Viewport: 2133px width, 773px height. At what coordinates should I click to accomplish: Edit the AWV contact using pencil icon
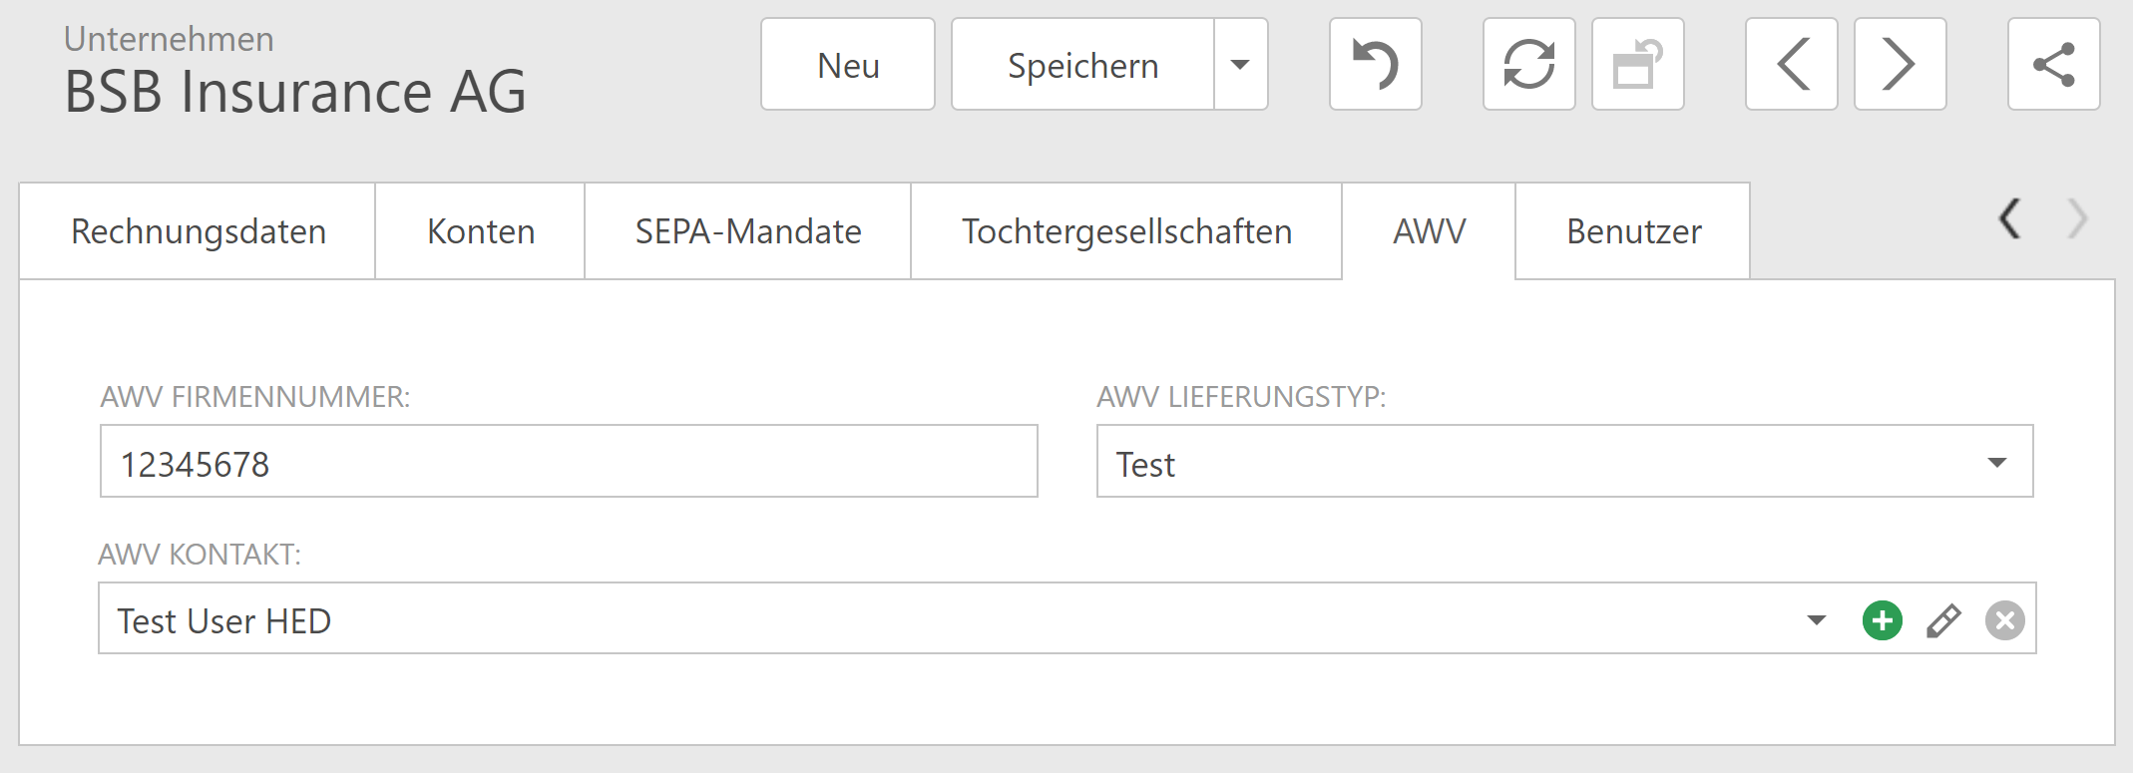[1942, 620]
